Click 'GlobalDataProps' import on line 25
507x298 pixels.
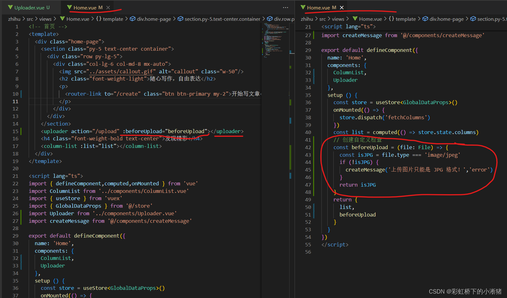coord(79,206)
